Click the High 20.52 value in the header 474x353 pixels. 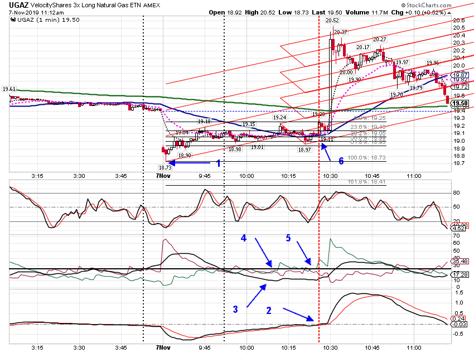click(x=260, y=13)
